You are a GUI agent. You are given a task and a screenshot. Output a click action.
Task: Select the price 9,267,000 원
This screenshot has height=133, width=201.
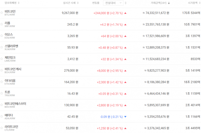coord(70,13)
